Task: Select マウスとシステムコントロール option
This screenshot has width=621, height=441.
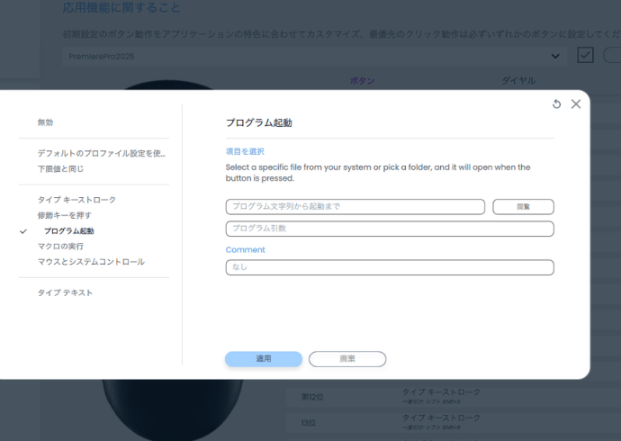Action: click(x=90, y=262)
